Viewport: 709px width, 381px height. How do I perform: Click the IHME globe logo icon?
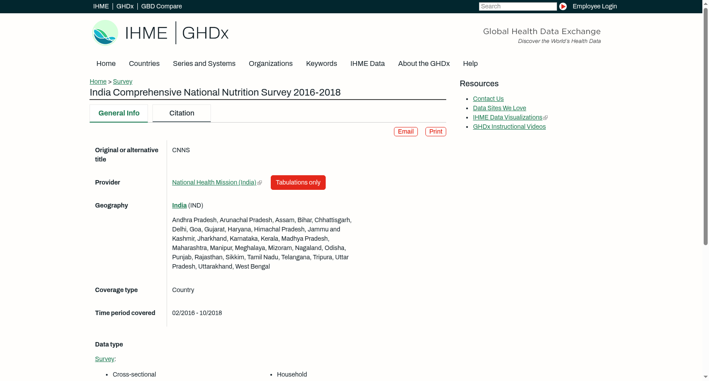click(105, 33)
